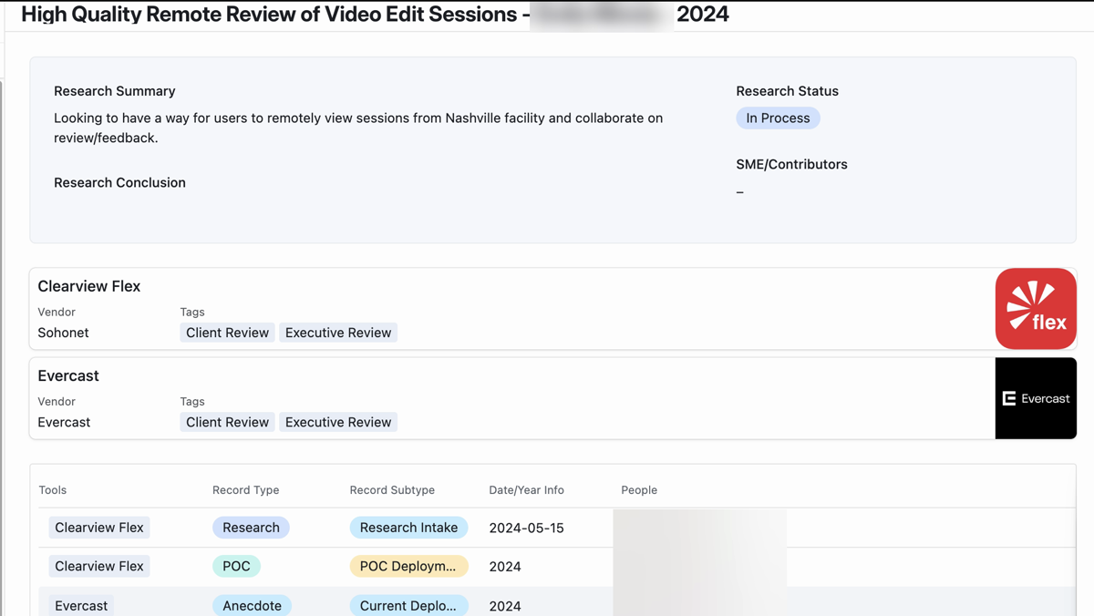The width and height of the screenshot is (1094, 616).
Task: Click the Client Review tag under Clearview Flex
Action: [227, 333]
